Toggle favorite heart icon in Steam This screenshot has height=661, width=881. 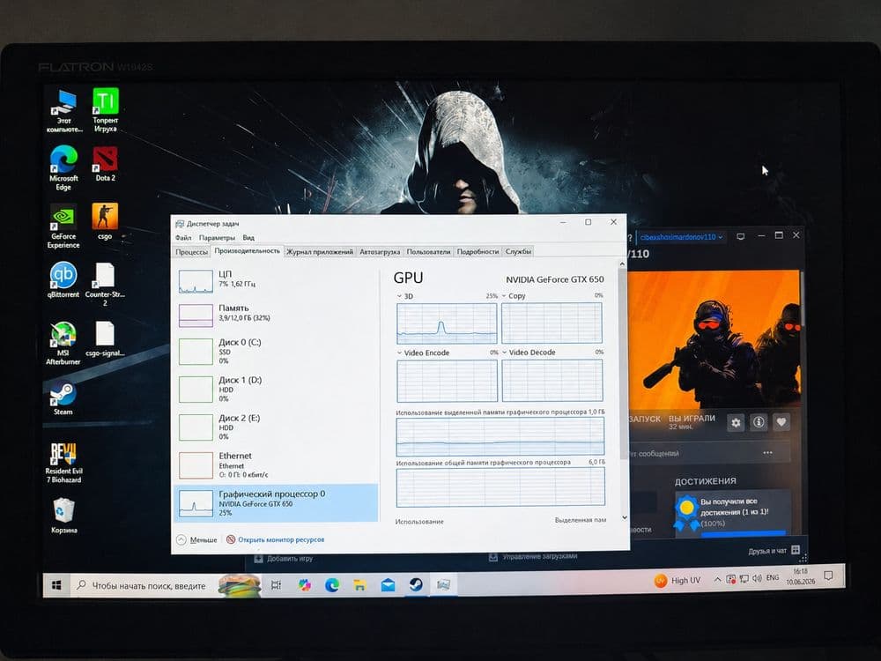point(781,422)
